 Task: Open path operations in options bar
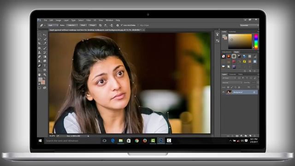click(x=100, y=25)
